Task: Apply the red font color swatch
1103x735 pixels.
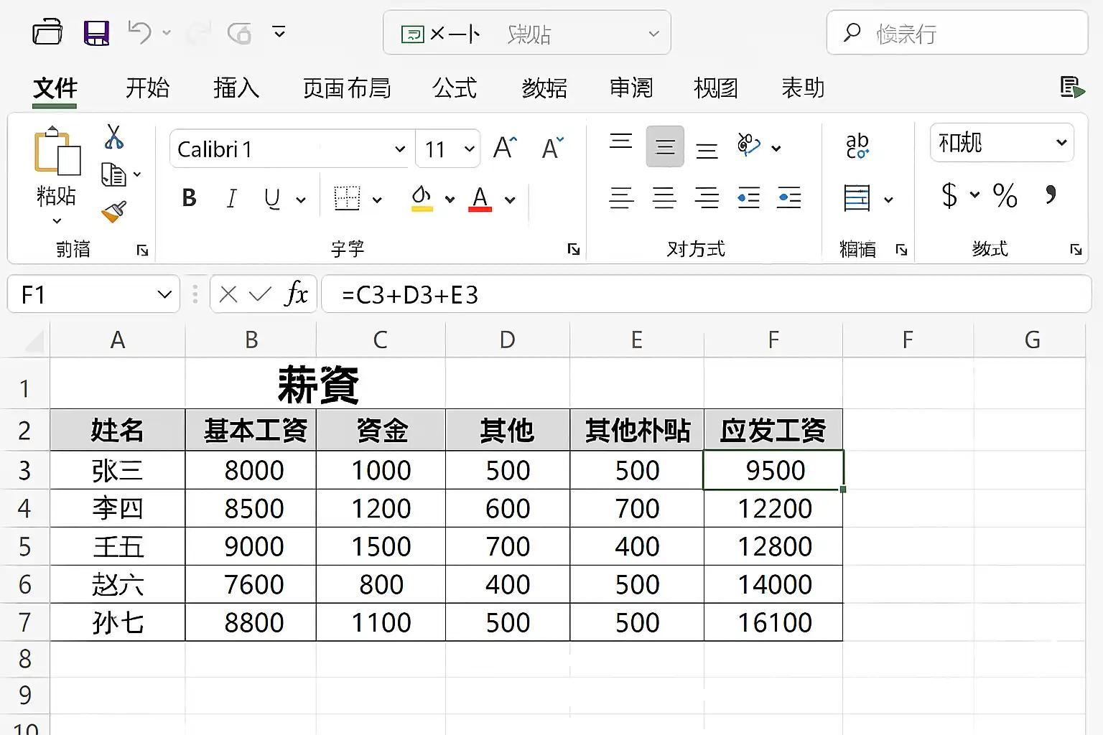Action: click(480, 199)
